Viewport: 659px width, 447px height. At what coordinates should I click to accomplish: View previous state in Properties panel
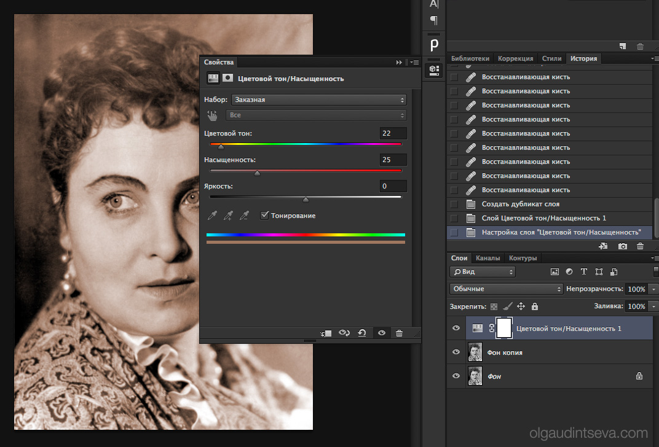click(344, 333)
